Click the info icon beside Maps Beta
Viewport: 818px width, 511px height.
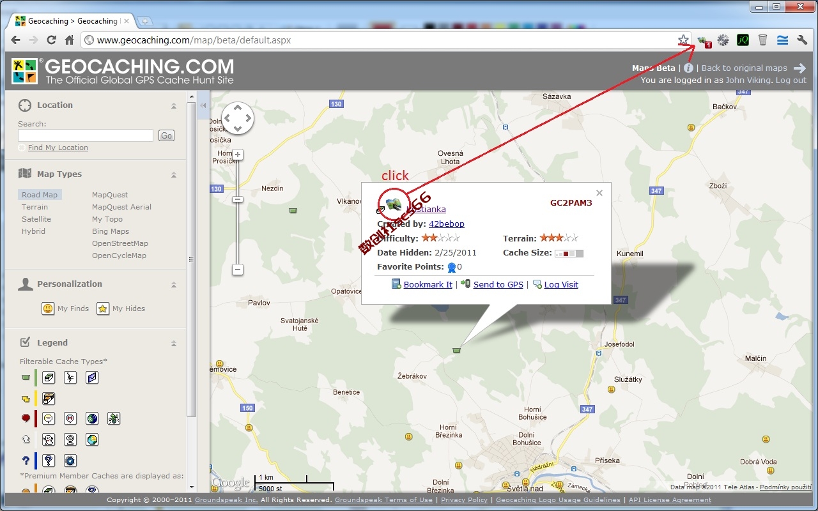pos(688,68)
